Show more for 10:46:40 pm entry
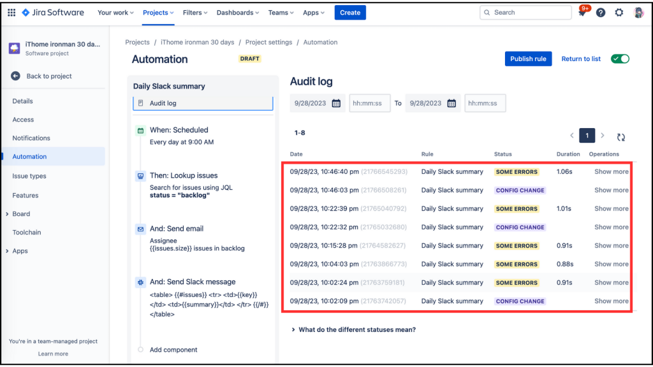Image resolution: width=653 pixels, height=367 pixels. pyautogui.click(x=612, y=171)
